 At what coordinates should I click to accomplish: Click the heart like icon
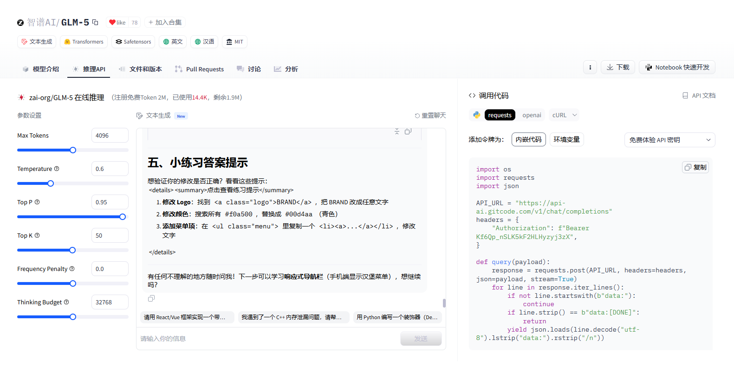click(x=112, y=22)
